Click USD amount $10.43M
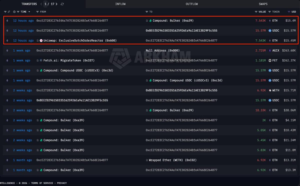The width and height of the screenshot is (300, 186). tap(290, 130)
